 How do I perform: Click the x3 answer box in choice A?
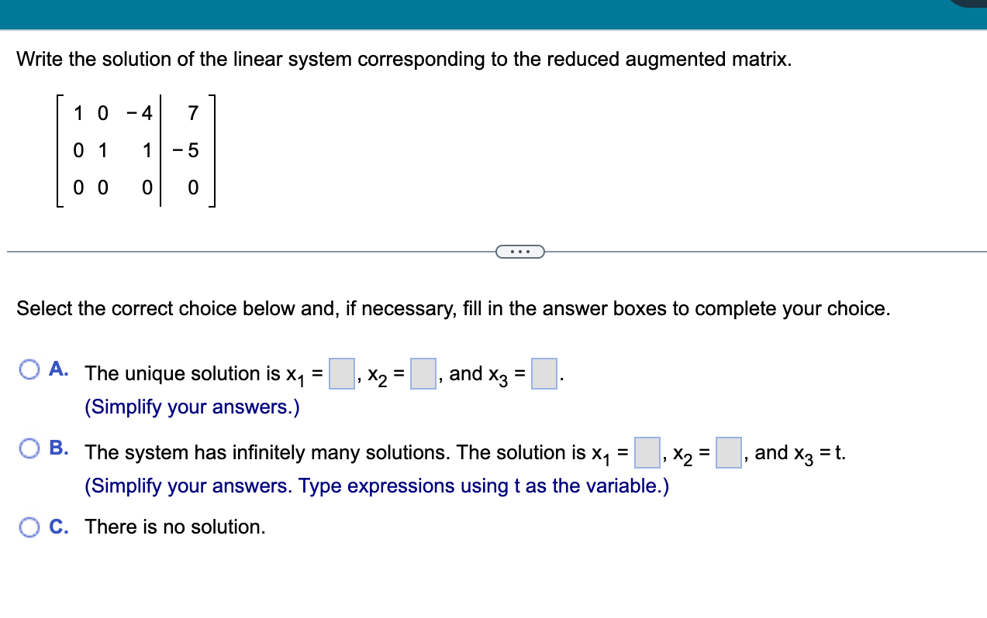pyautogui.click(x=546, y=374)
